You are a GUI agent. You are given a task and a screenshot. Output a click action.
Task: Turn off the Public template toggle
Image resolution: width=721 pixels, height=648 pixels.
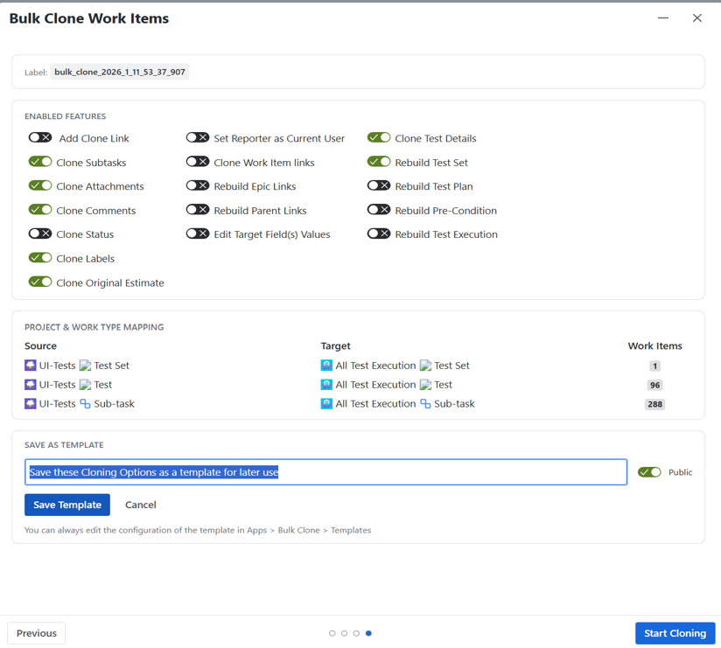pyautogui.click(x=649, y=472)
